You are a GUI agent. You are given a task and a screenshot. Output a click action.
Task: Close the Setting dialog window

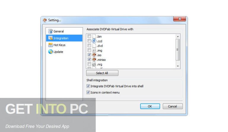(x=180, y=19)
